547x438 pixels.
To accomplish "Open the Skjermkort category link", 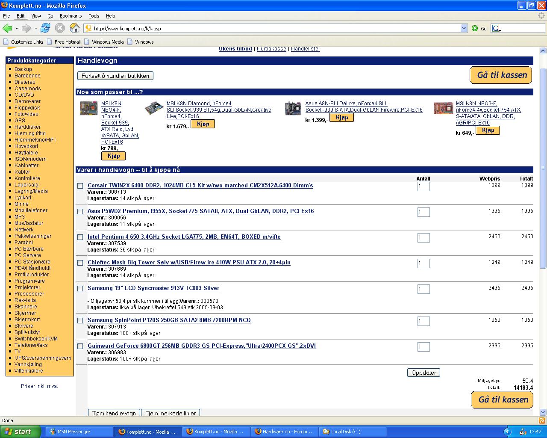I will click(27, 320).
